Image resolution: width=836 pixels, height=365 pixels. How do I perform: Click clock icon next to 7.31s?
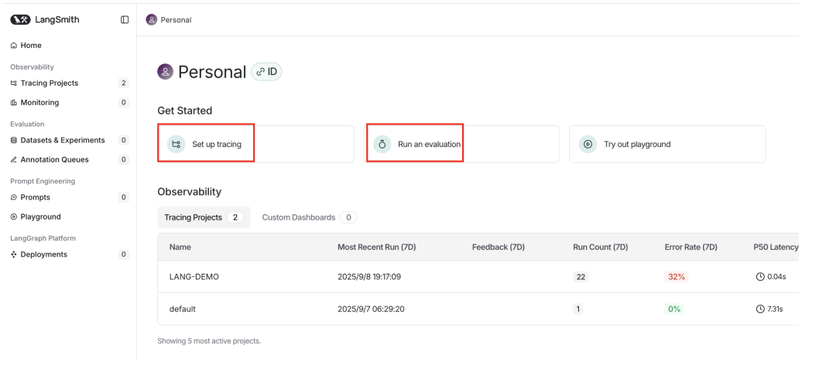coord(760,309)
